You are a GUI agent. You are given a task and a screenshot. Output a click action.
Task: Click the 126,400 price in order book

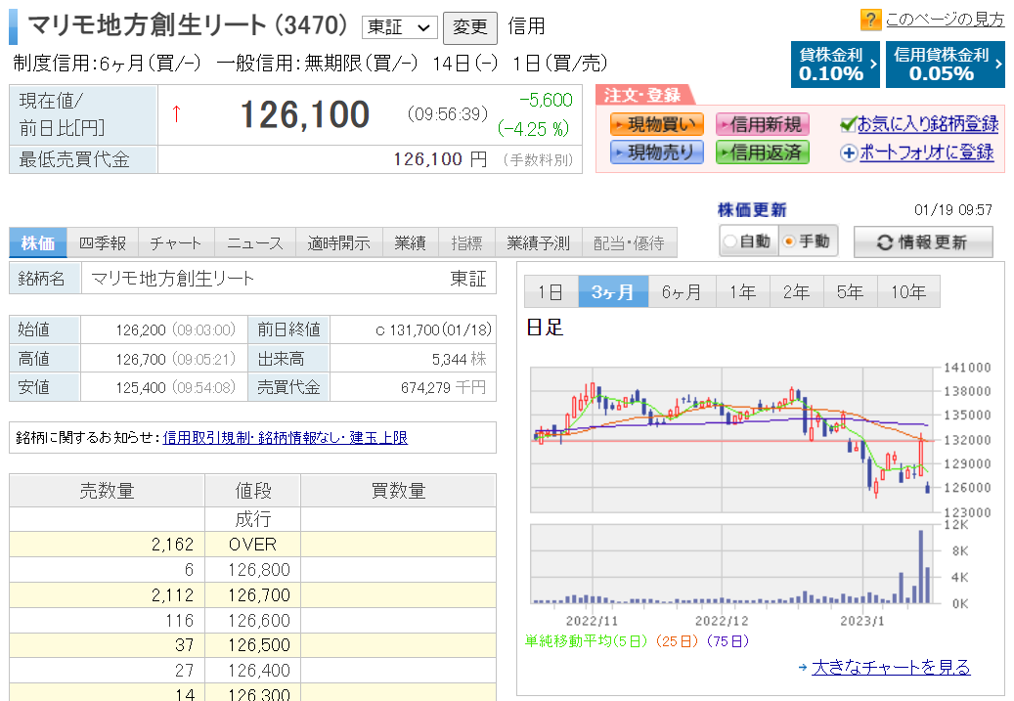(x=259, y=671)
